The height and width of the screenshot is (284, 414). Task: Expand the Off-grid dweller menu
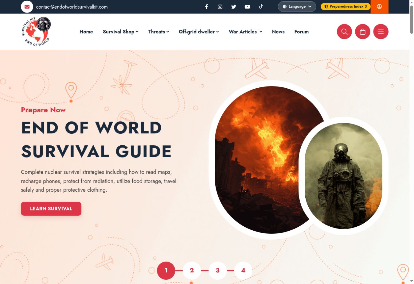click(199, 32)
